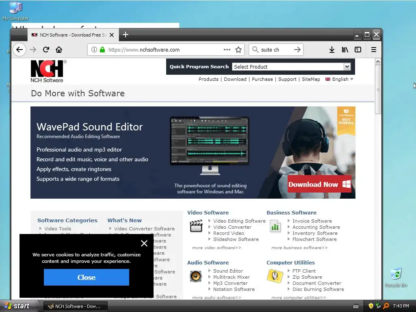Open the downloads arrow icon
Viewport: 416px width, 312px height.
[331, 50]
